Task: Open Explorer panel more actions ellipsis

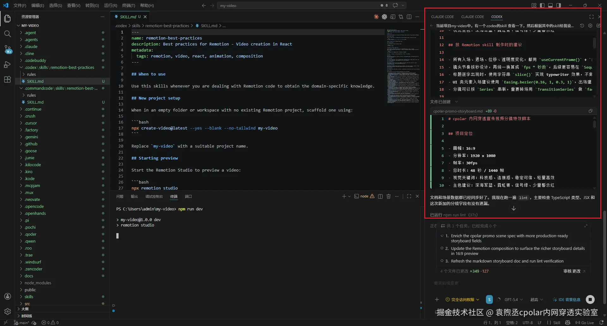Action: 102,17
